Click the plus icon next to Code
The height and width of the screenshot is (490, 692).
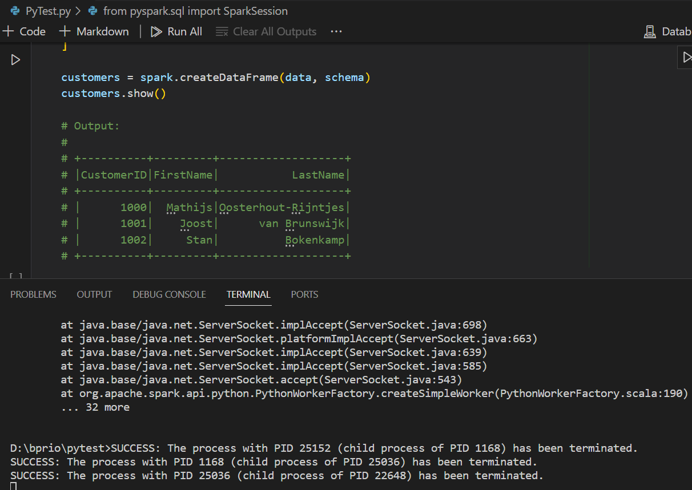pyautogui.click(x=7, y=31)
